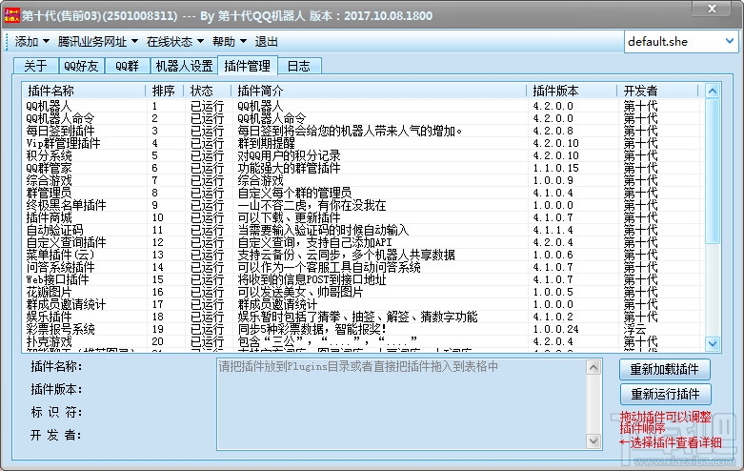Select the 插件商城 row
This screenshot has height=471, width=744.
(x=363, y=217)
